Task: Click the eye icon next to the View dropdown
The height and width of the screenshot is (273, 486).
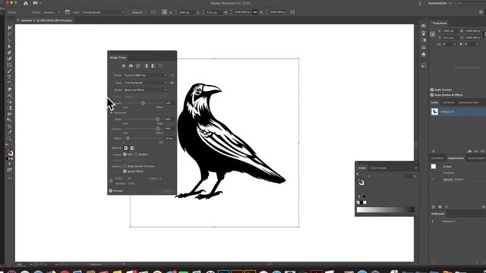Action: (172, 83)
